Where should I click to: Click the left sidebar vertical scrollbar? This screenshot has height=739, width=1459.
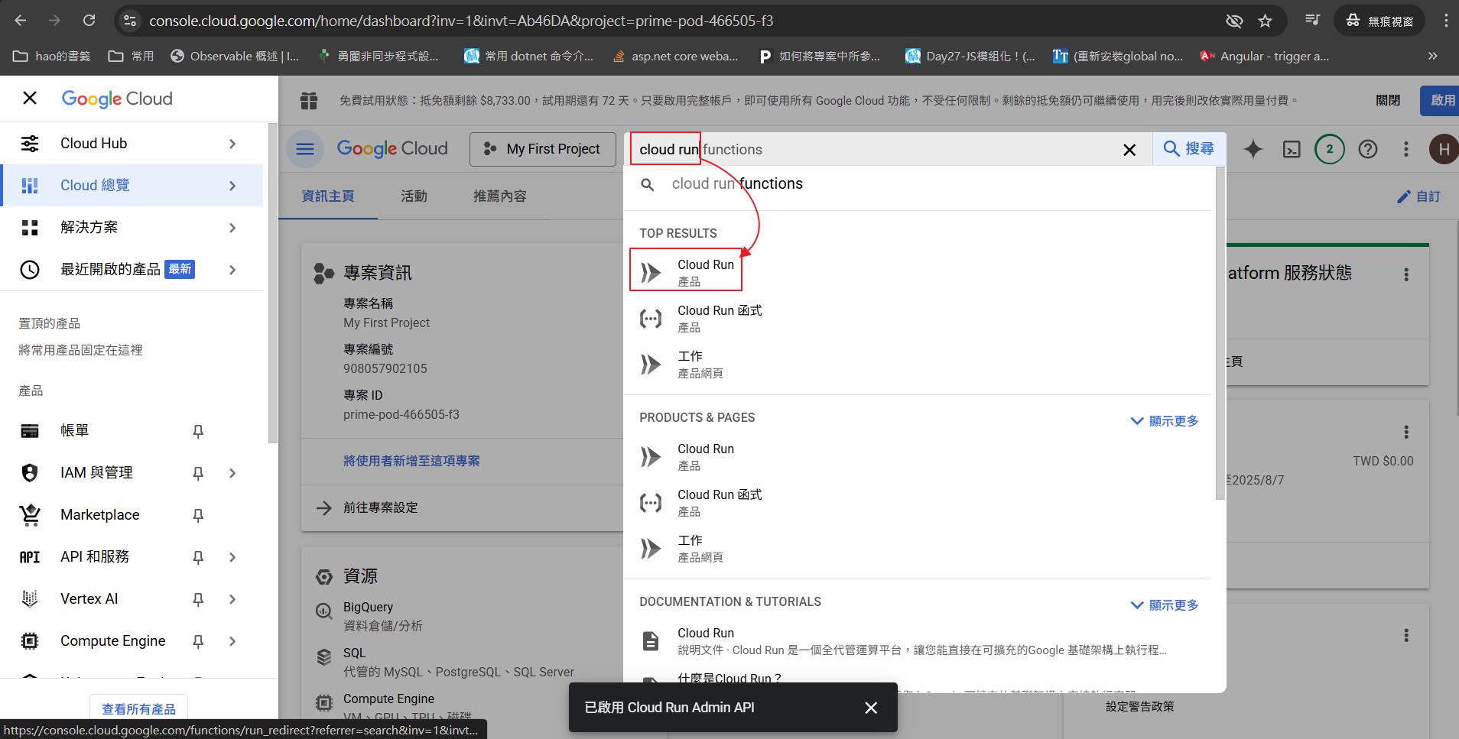click(273, 283)
